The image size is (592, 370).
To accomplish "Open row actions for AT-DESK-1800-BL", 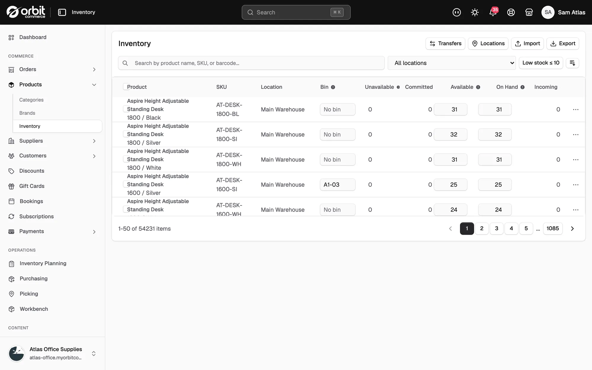I will [x=575, y=110].
